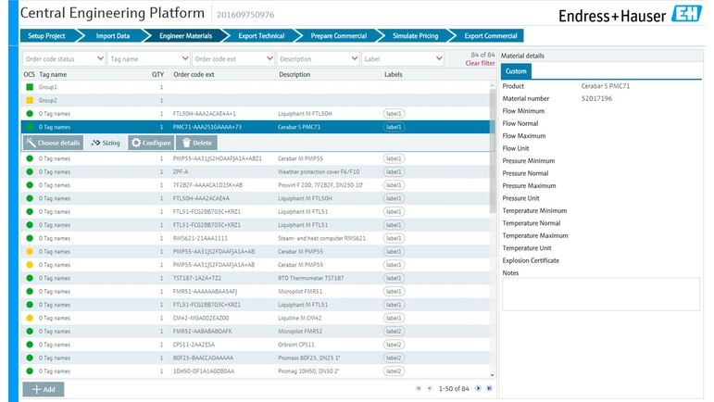The image size is (714, 402).
Task: Open the Tag name filter dropdown
Action: pos(148,58)
